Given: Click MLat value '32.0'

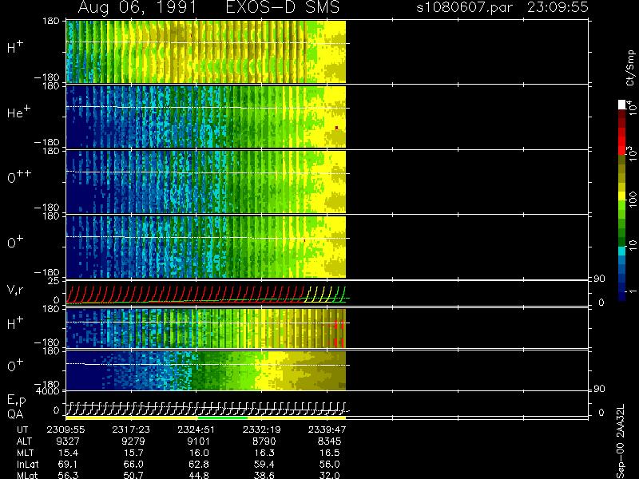Looking at the screenshot, I should (x=330, y=475).
